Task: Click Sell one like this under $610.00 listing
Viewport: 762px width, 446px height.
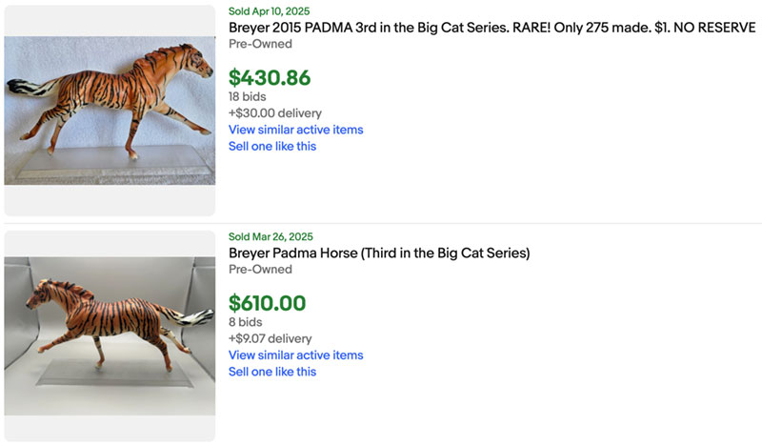Action: click(272, 372)
